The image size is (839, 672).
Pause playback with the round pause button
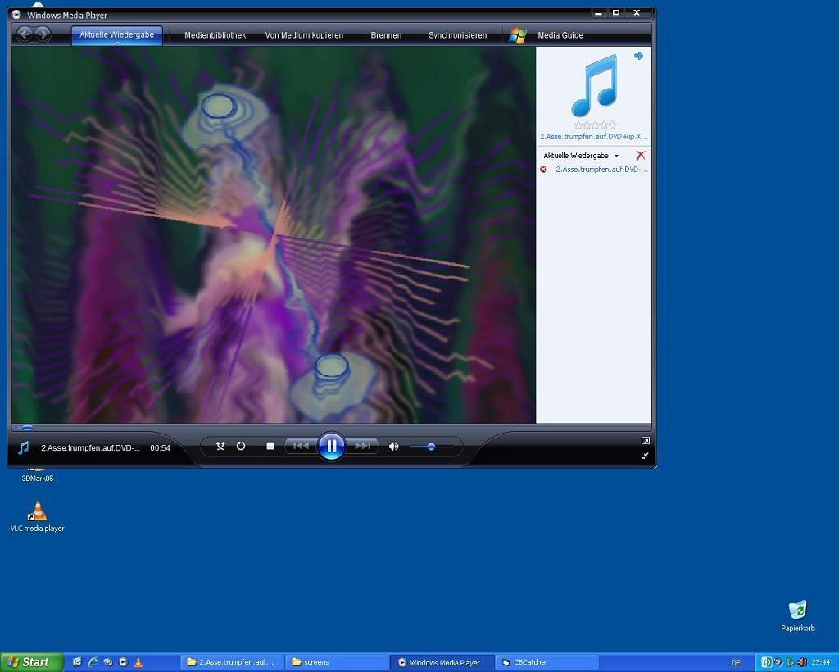[331, 446]
